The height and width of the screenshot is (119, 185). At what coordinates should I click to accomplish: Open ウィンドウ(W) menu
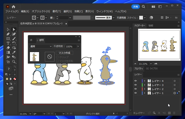point(104,12)
